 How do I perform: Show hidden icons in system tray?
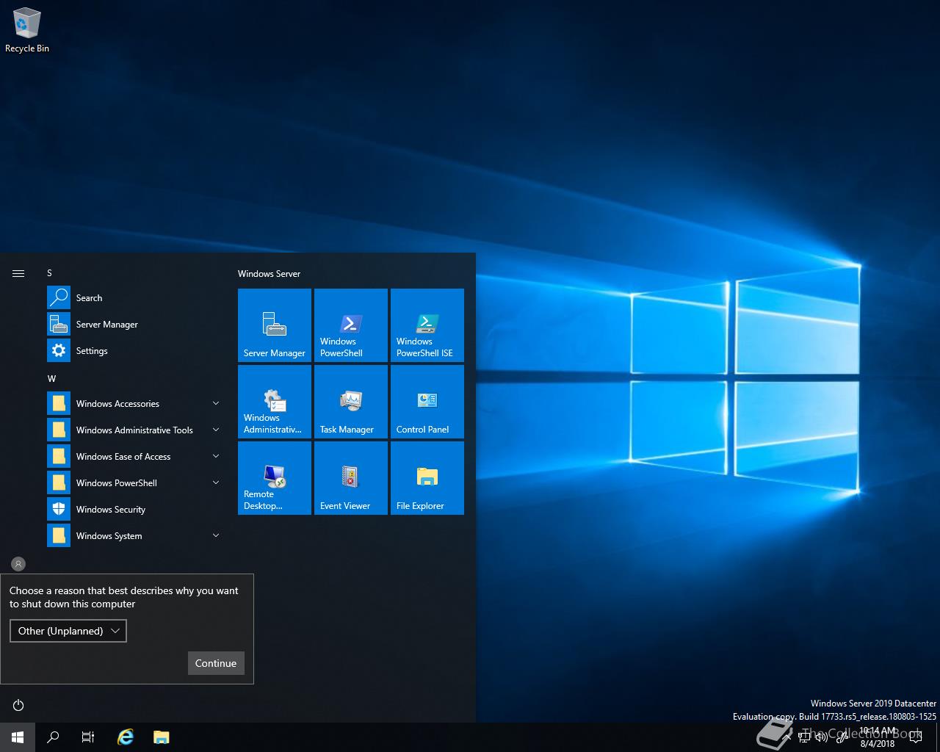point(788,737)
